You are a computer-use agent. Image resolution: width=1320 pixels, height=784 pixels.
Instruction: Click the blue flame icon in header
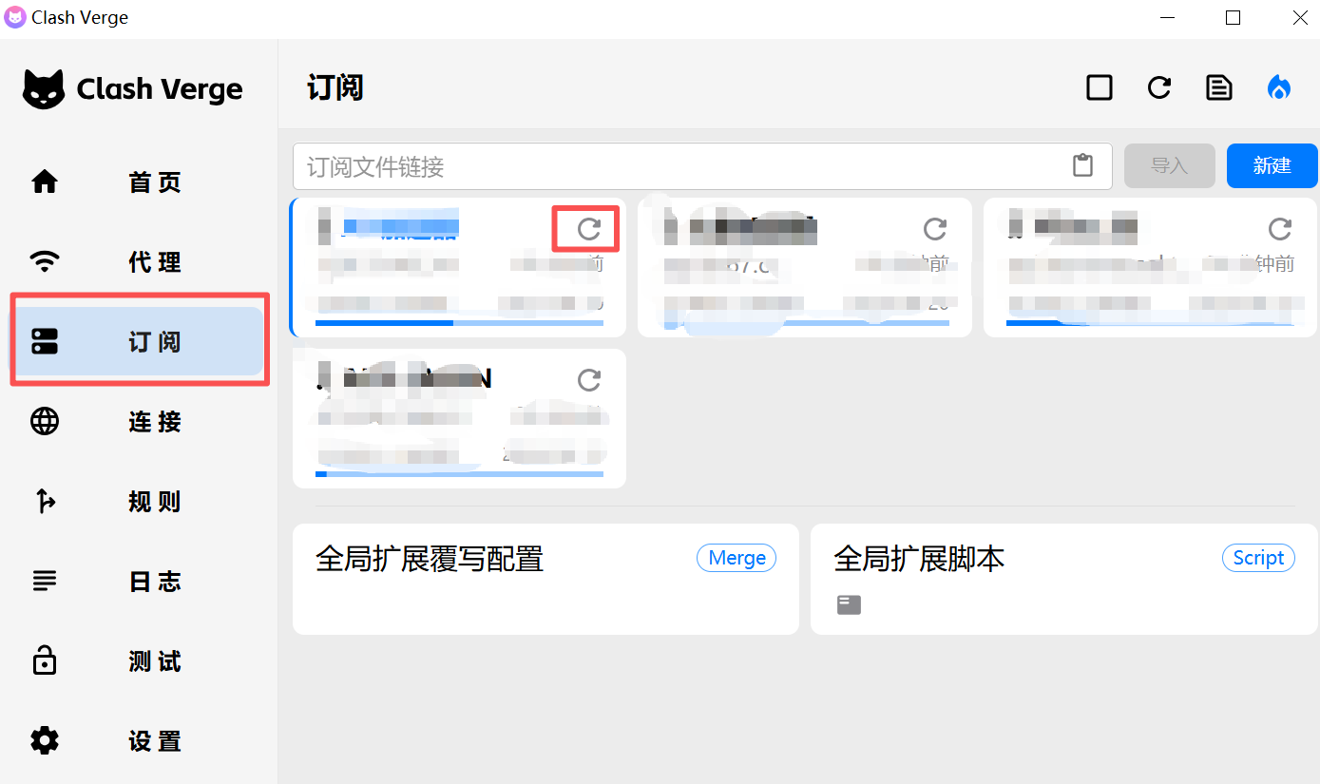click(x=1279, y=88)
